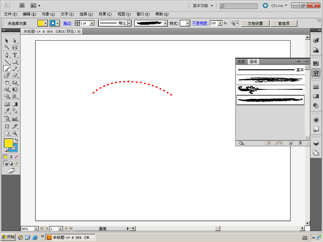This screenshot has width=323, height=242.
Task: Select the Gradient tool
Action: [x=15, y=104]
